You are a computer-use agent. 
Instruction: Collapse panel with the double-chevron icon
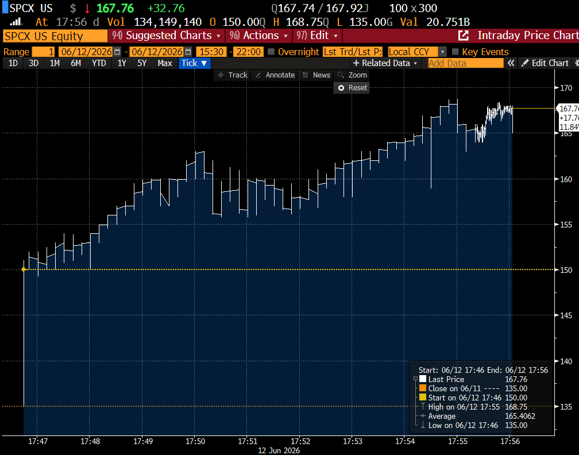(x=511, y=63)
